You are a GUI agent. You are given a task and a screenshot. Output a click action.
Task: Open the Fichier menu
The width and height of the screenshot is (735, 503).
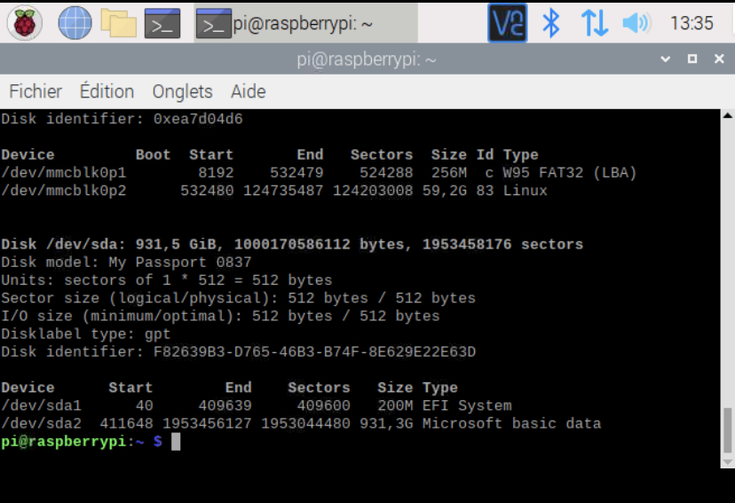click(36, 91)
